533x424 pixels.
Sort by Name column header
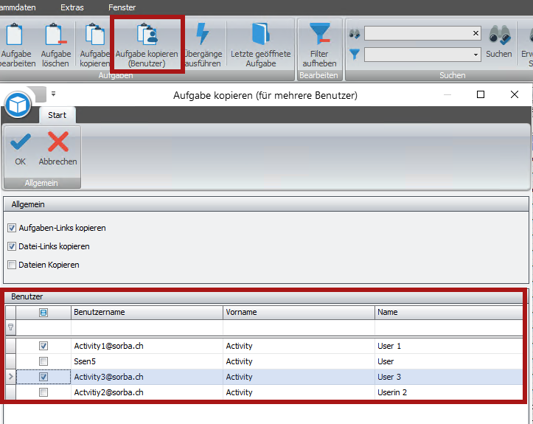pyautogui.click(x=449, y=312)
